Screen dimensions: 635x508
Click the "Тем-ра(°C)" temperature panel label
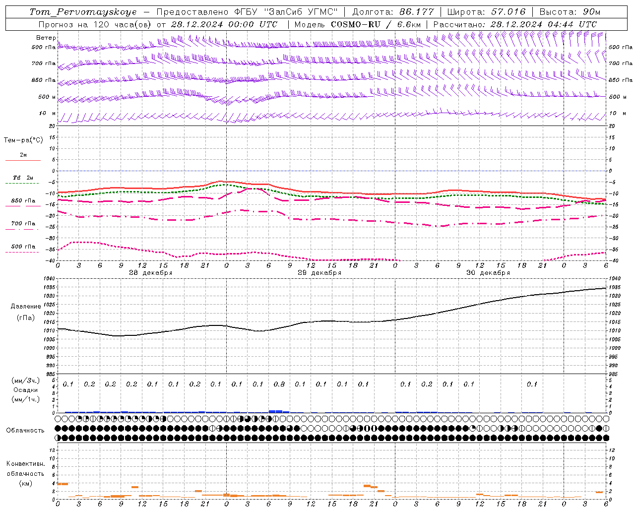23,140
